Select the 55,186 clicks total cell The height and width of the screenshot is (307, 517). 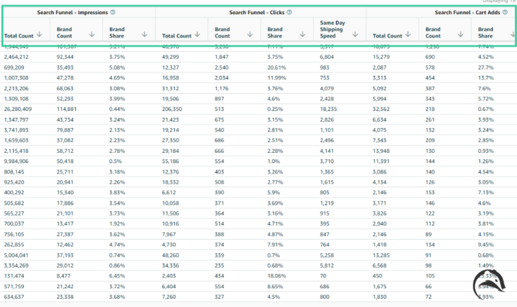pos(170,162)
